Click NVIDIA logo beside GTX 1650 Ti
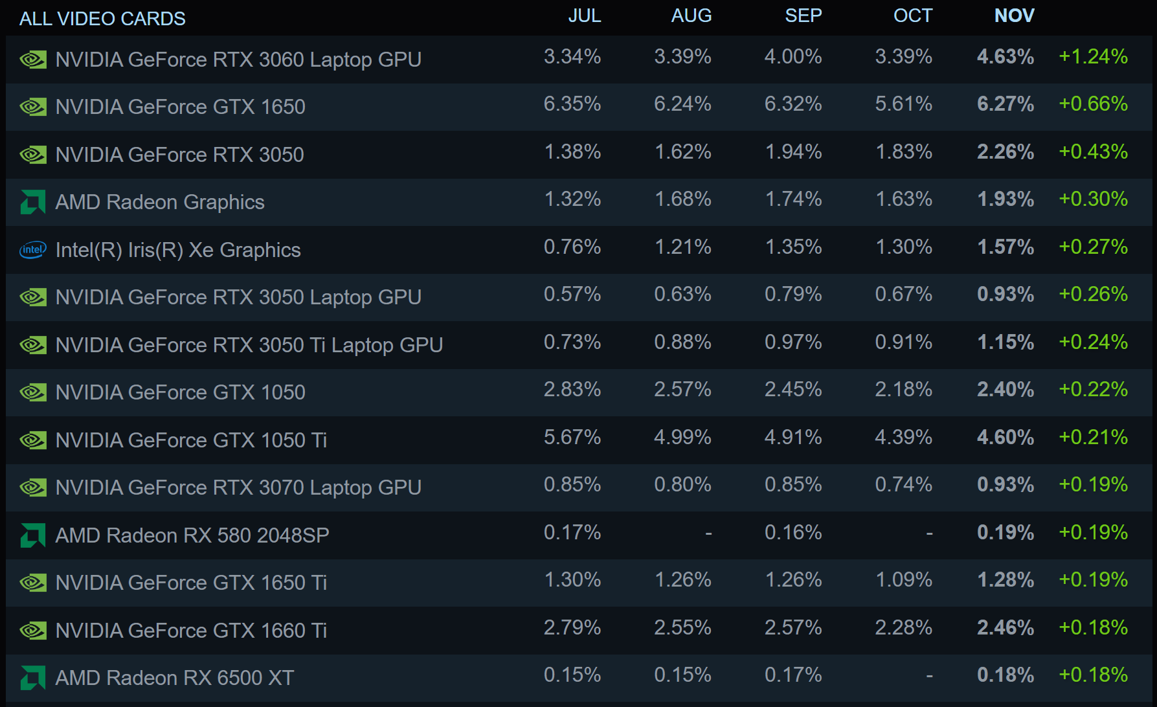This screenshot has width=1157, height=707. [x=33, y=583]
